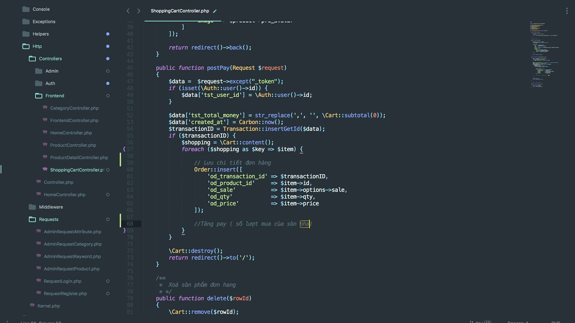This screenshot has height=323, width=575.
Task: Click the CategoryController.php file icon
Action: click(x=45, y=108)
